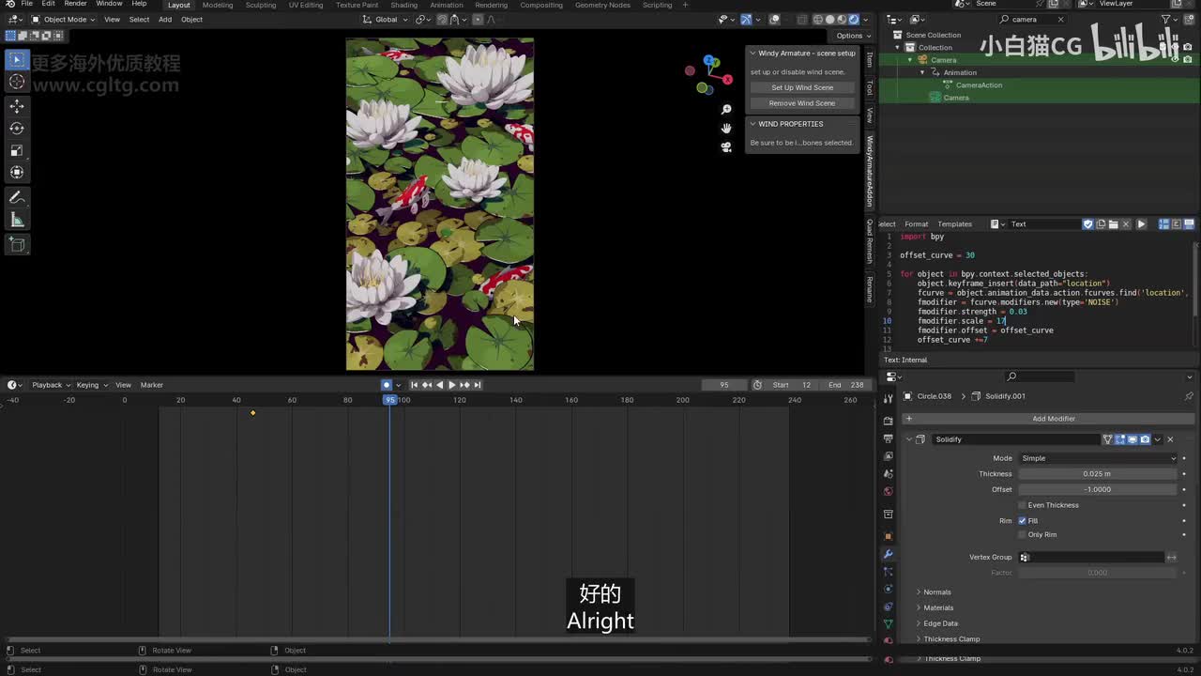1201x676 pixels.
Task: Click the Run Script play icon
Action: click(x=1141, y=224)
